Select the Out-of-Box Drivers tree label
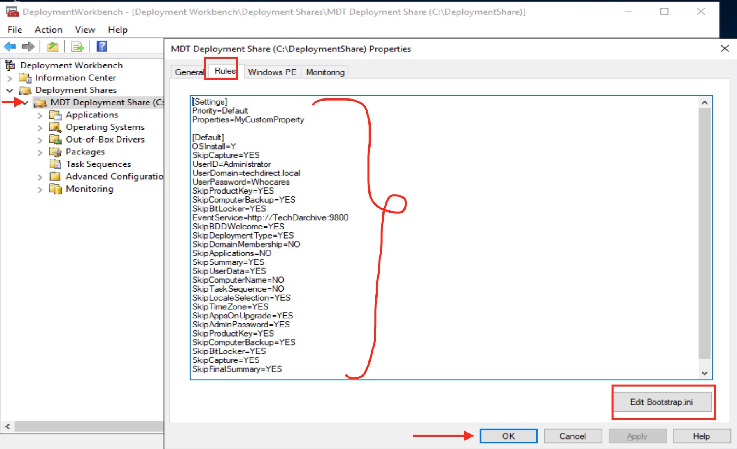The height and width of the screenshot is (449, 737). click(x=105, y=139)
